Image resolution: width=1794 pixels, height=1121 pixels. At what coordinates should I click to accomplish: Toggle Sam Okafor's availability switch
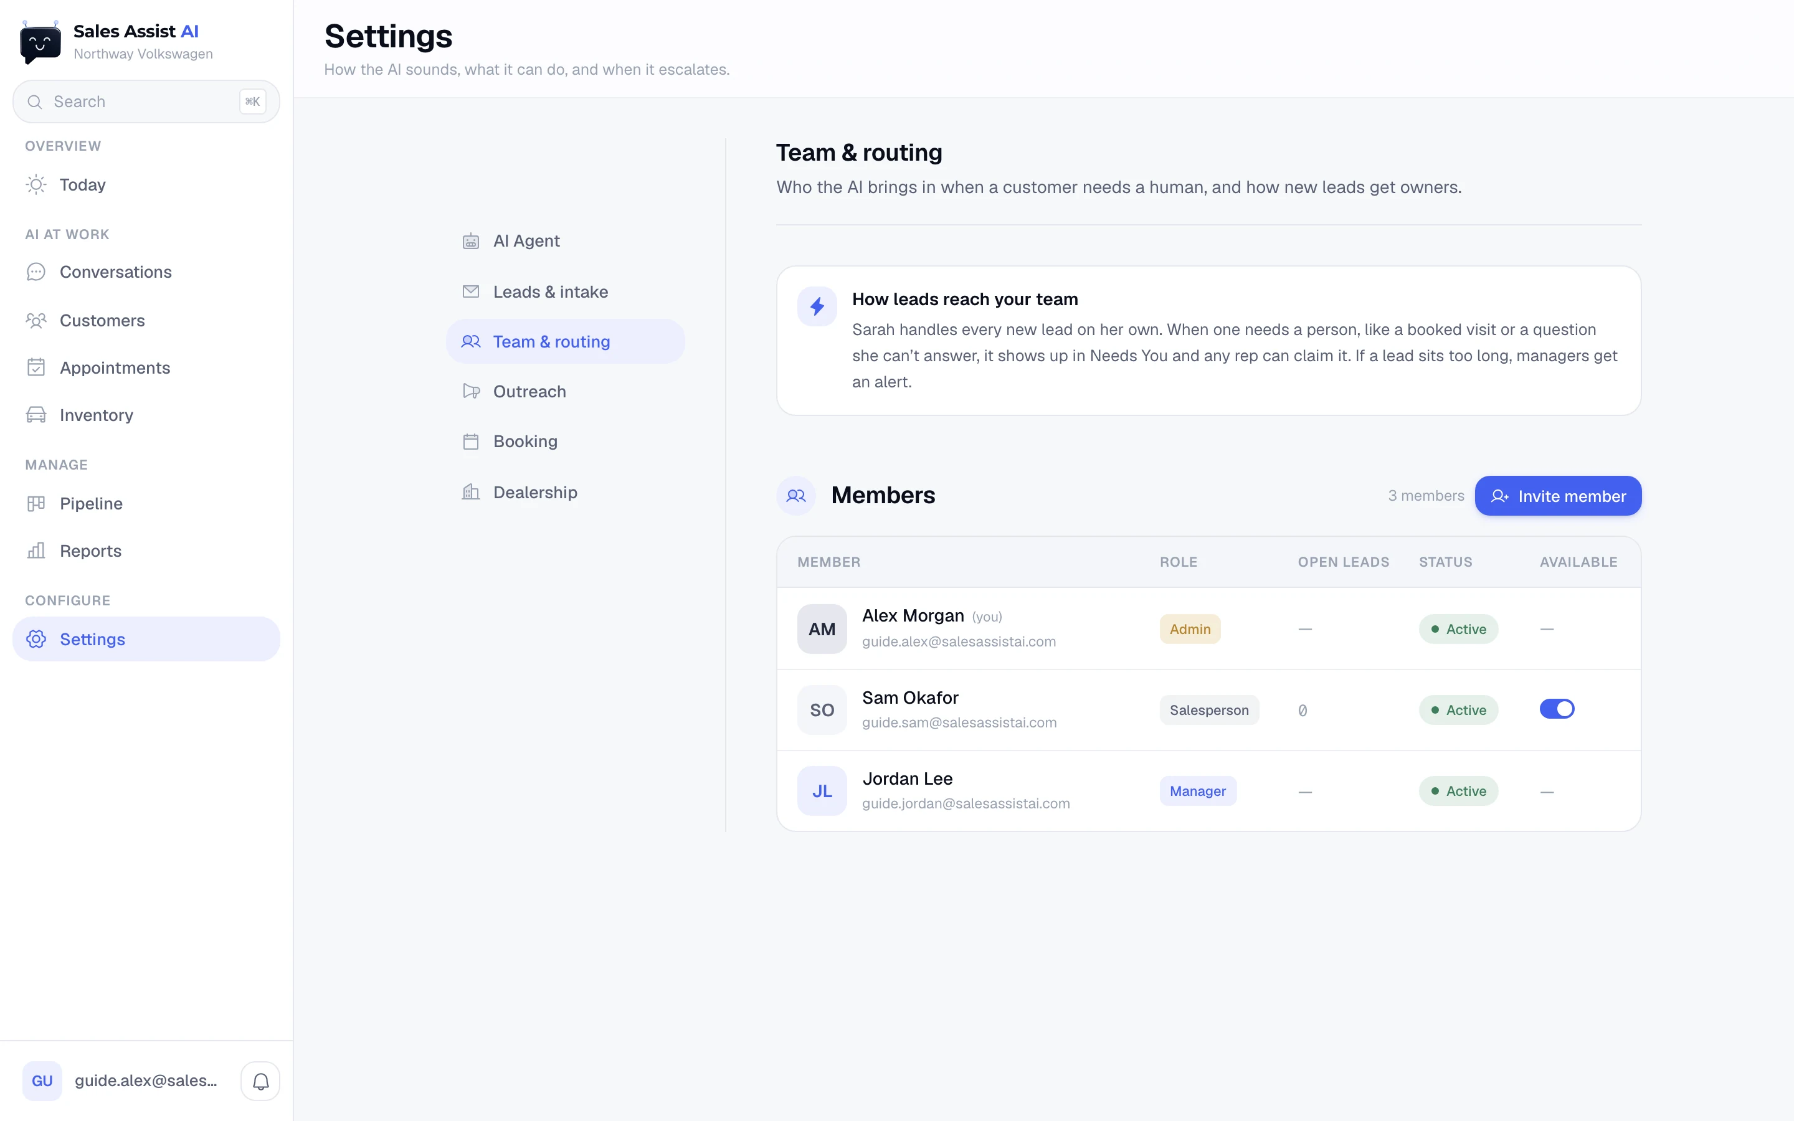point(1557,709)
